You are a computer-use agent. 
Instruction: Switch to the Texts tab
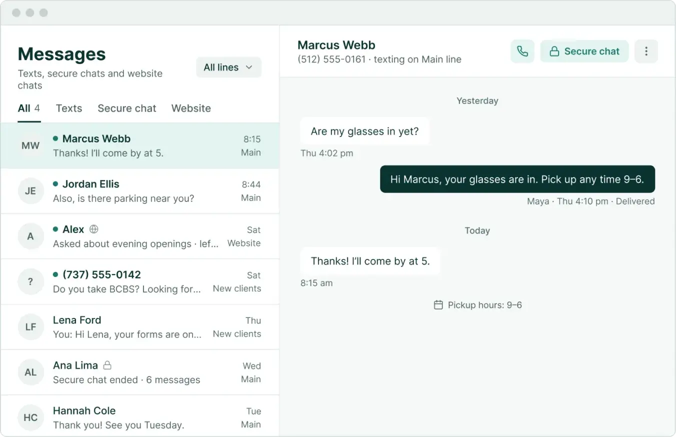click(x=69, y=108)
